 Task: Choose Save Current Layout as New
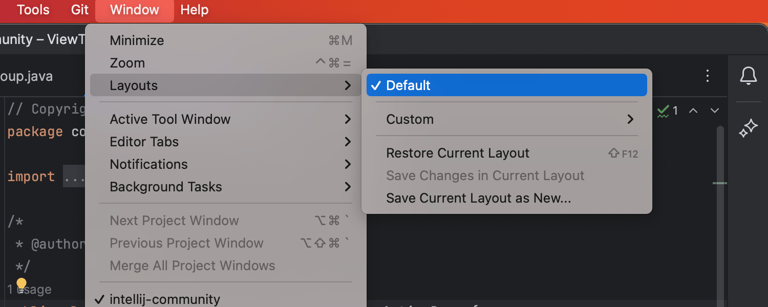click(479, 198)
